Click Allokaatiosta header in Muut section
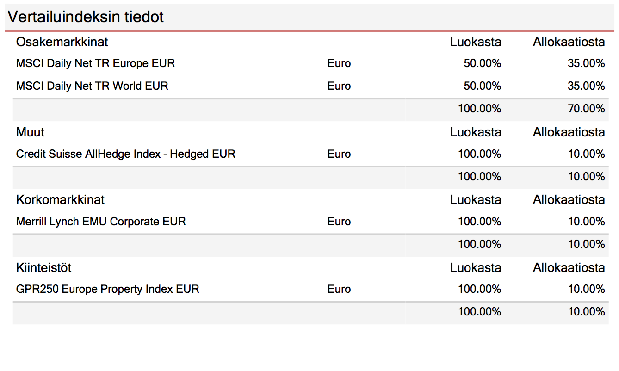The image size is (619, 371). (x=569, y=132)
